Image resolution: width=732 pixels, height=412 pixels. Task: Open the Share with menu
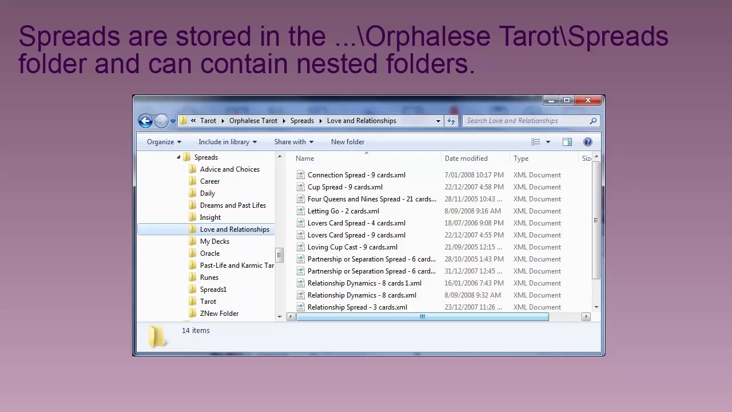[294, 142]
